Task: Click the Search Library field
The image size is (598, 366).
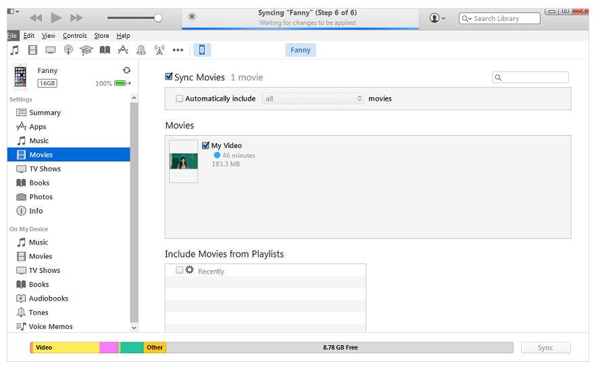Action: click(x=503, y=18)
